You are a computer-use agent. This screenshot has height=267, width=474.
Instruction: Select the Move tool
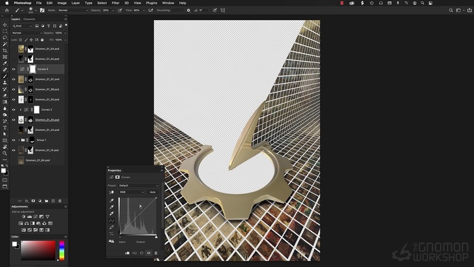5,25
